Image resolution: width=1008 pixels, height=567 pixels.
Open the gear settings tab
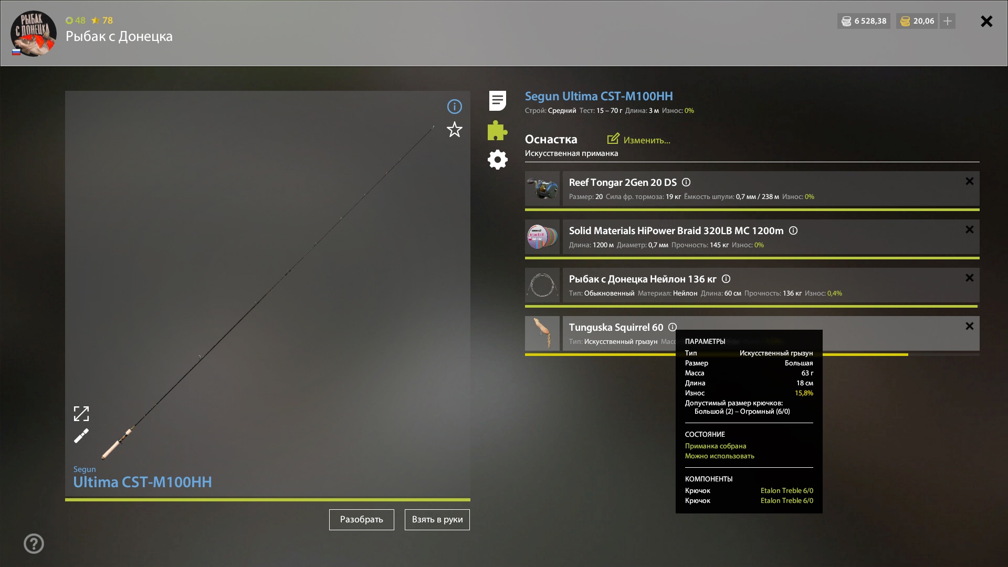tap(497, 160)
